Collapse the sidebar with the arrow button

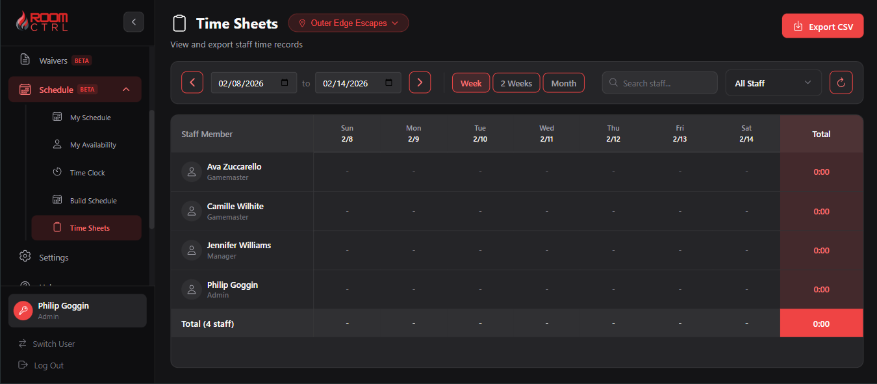(134, 21)
